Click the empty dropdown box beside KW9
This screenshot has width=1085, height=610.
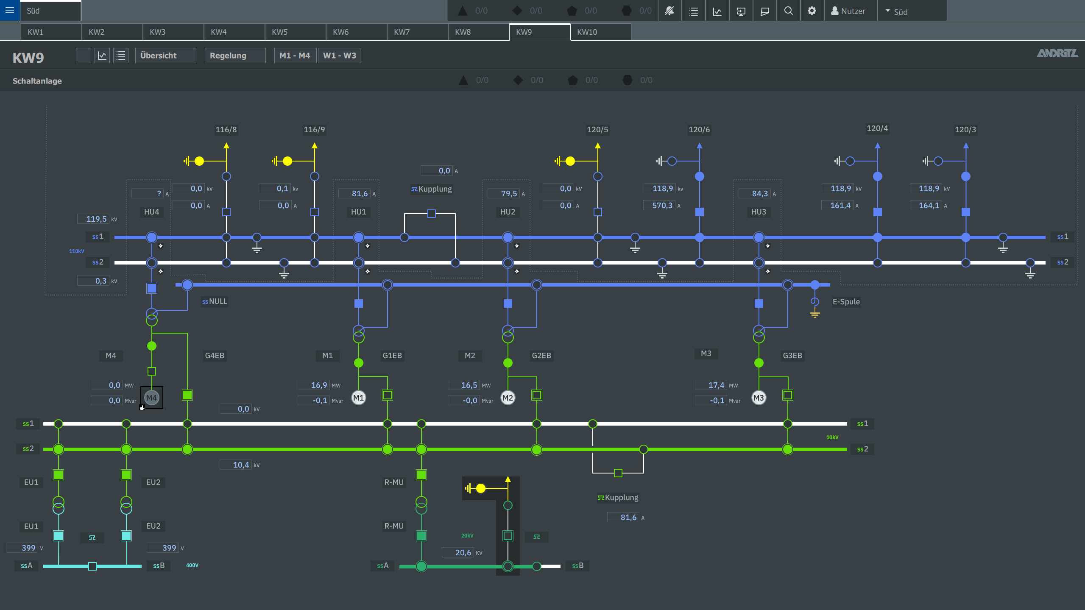click(x=84, y=56)
